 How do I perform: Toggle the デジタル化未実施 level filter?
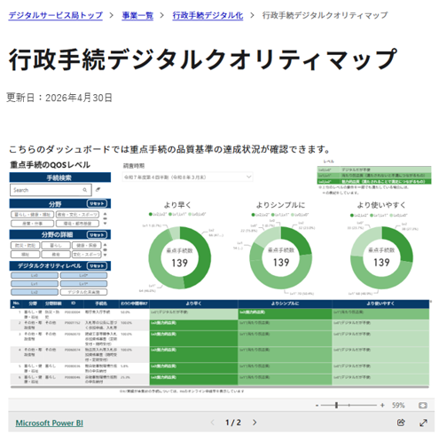click(83, 292)
